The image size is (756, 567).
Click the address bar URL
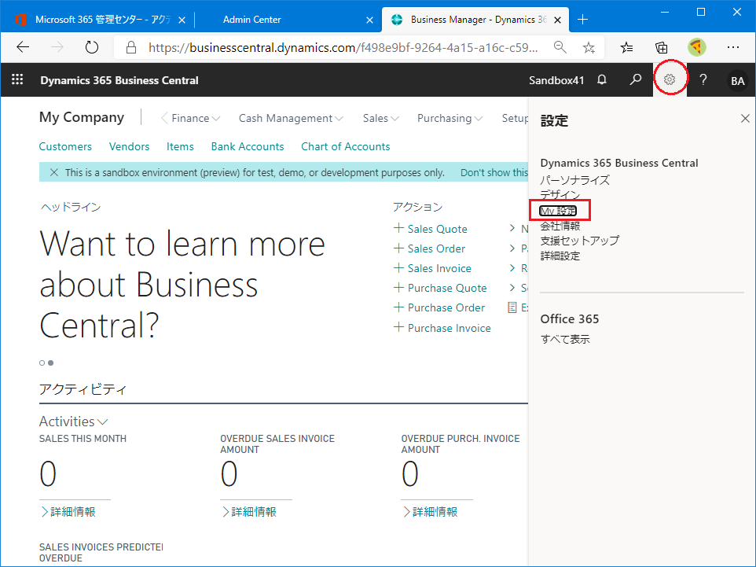[343, 47]
